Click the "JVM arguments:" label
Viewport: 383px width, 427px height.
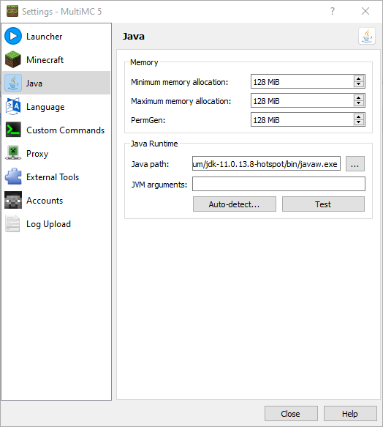point(159,185)
